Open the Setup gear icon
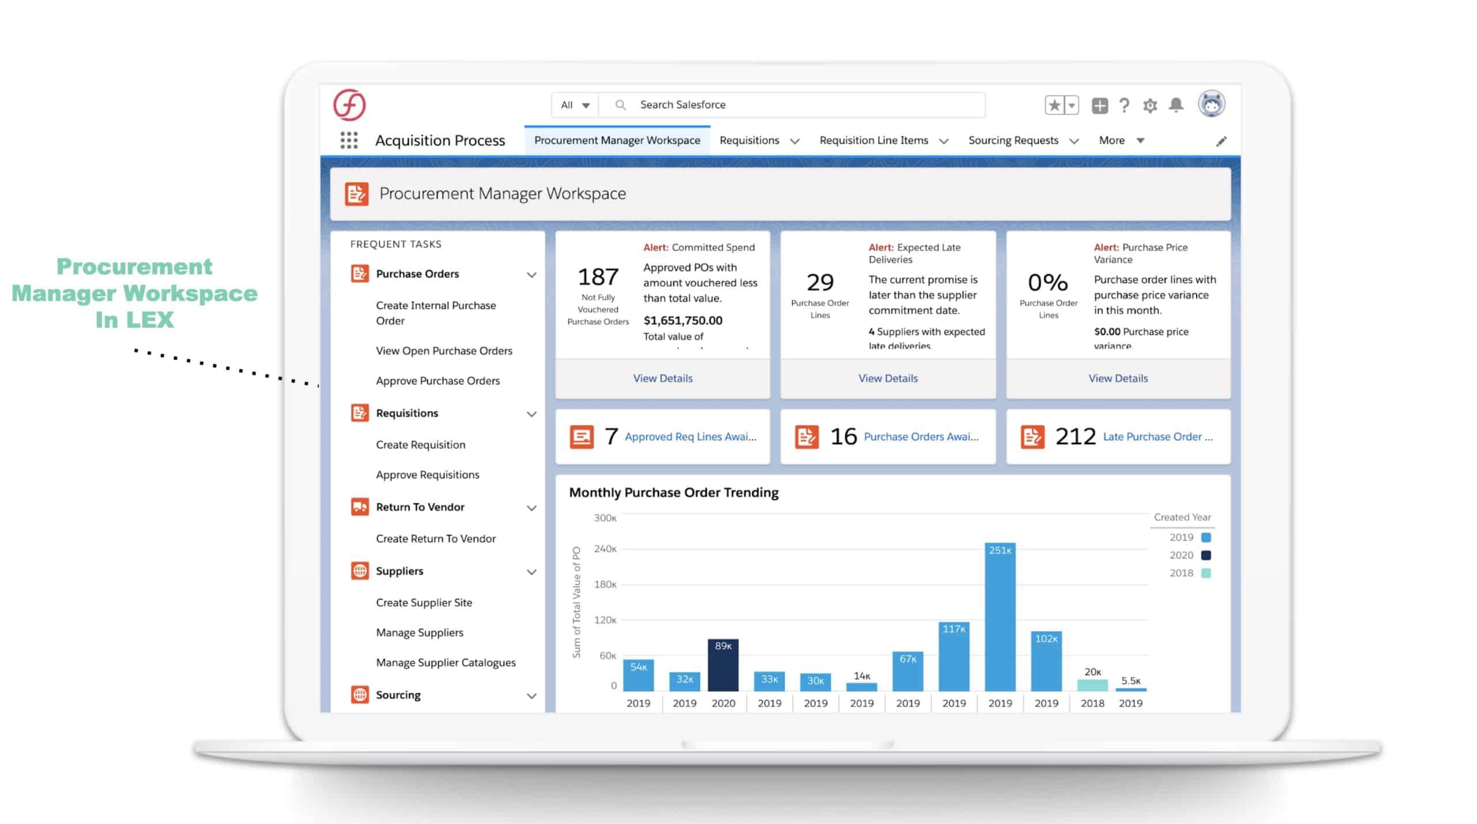The width and height of the screenshot is (1477, 824). (1150, 105)
